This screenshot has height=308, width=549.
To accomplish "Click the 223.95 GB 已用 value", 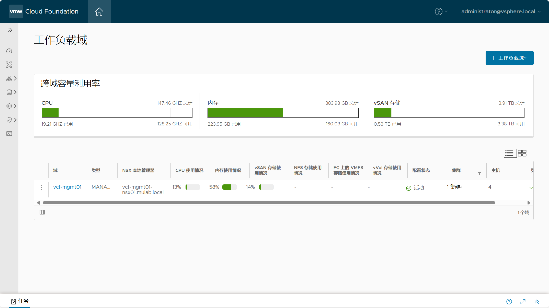I will (x=224, y=124).
